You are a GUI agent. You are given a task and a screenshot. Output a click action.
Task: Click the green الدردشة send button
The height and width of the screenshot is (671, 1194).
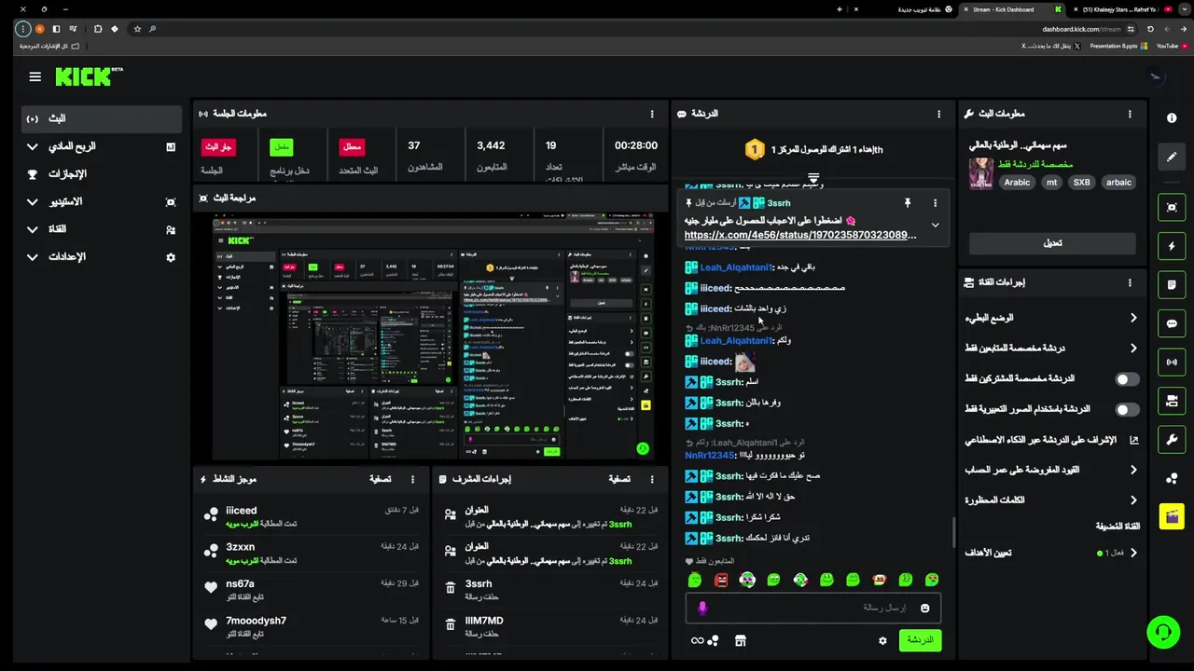920,640
